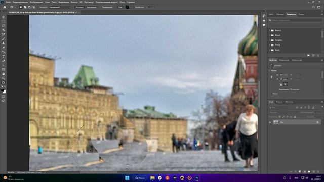Select the Lasso tool
Viewport: 324px width, 182px height.
4,26
